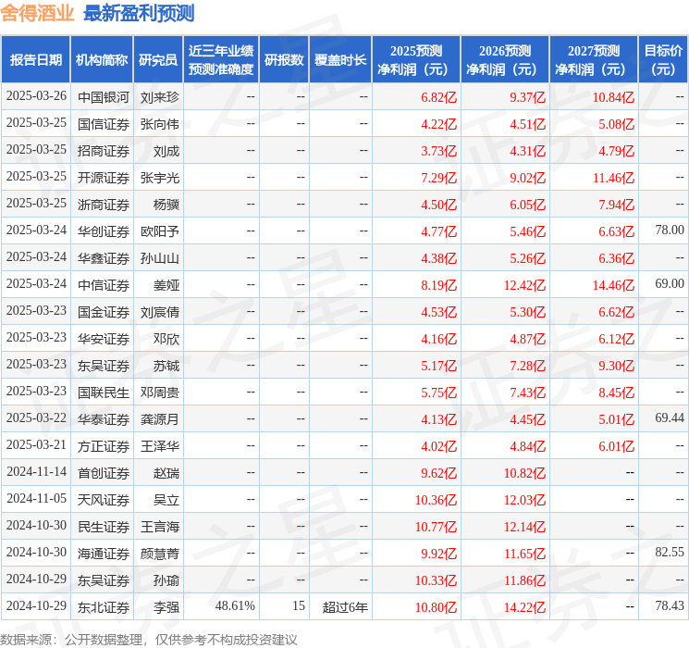
Task: Sort by 报告日期 column header
Action: pyautogui.click(x=36, y=60)
